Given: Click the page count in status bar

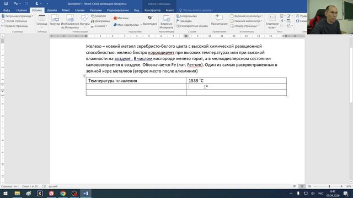Looking at the screenshot, I should coord(10,186).
